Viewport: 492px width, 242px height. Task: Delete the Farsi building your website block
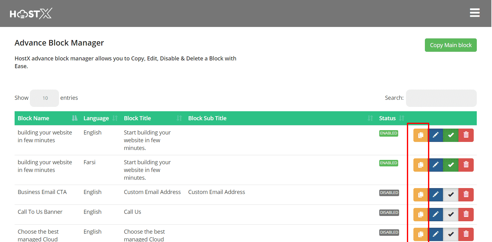click(466, 165)
